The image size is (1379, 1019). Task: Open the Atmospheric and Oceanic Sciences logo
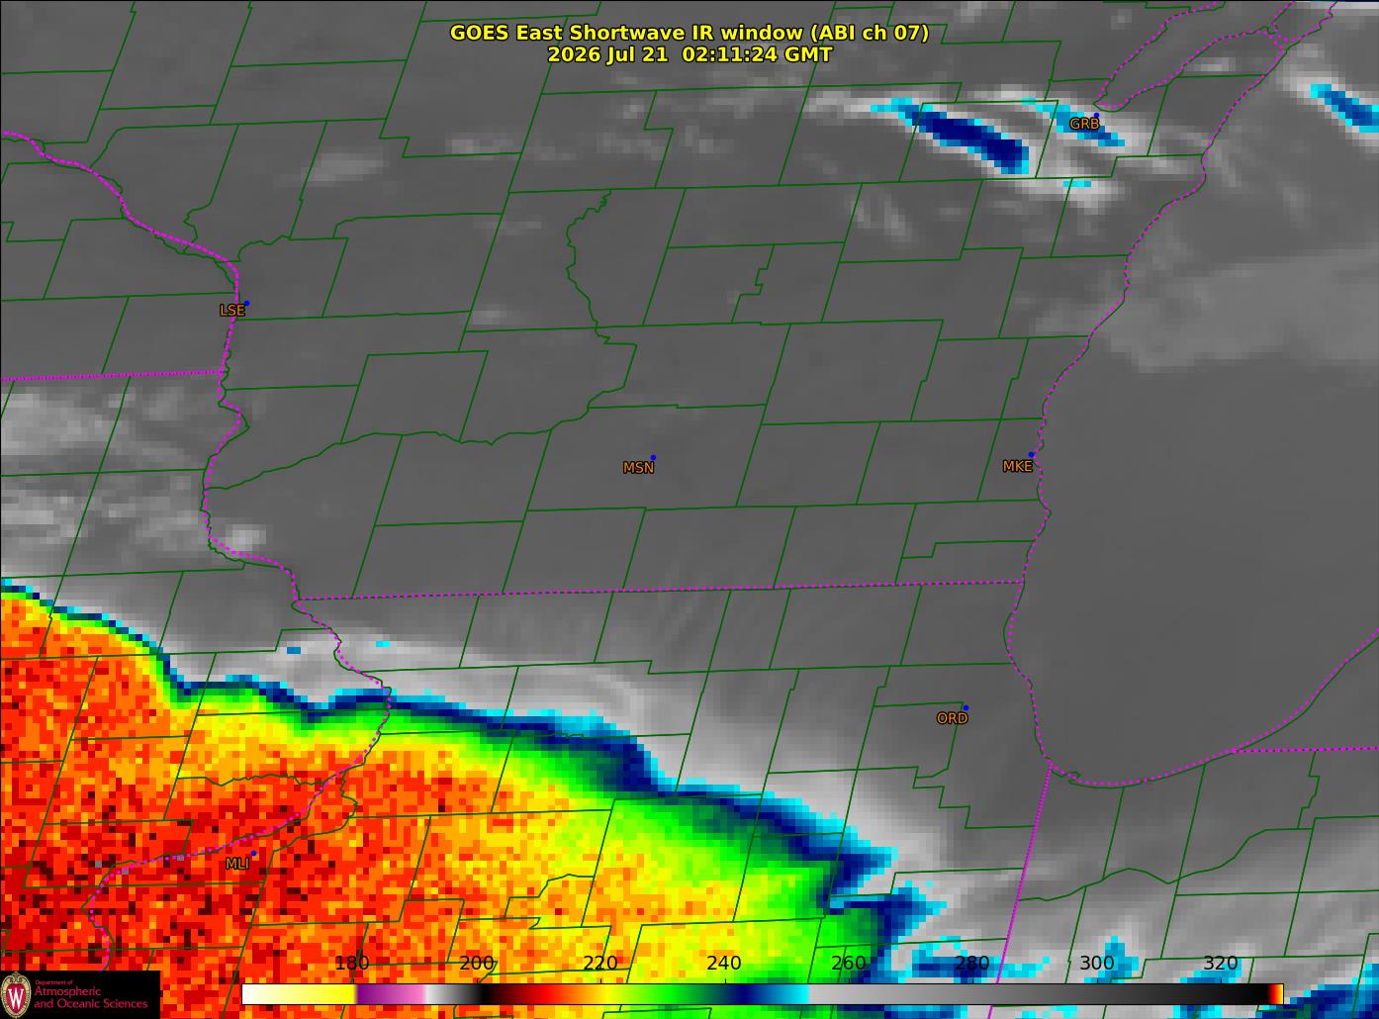coord(80,995)
